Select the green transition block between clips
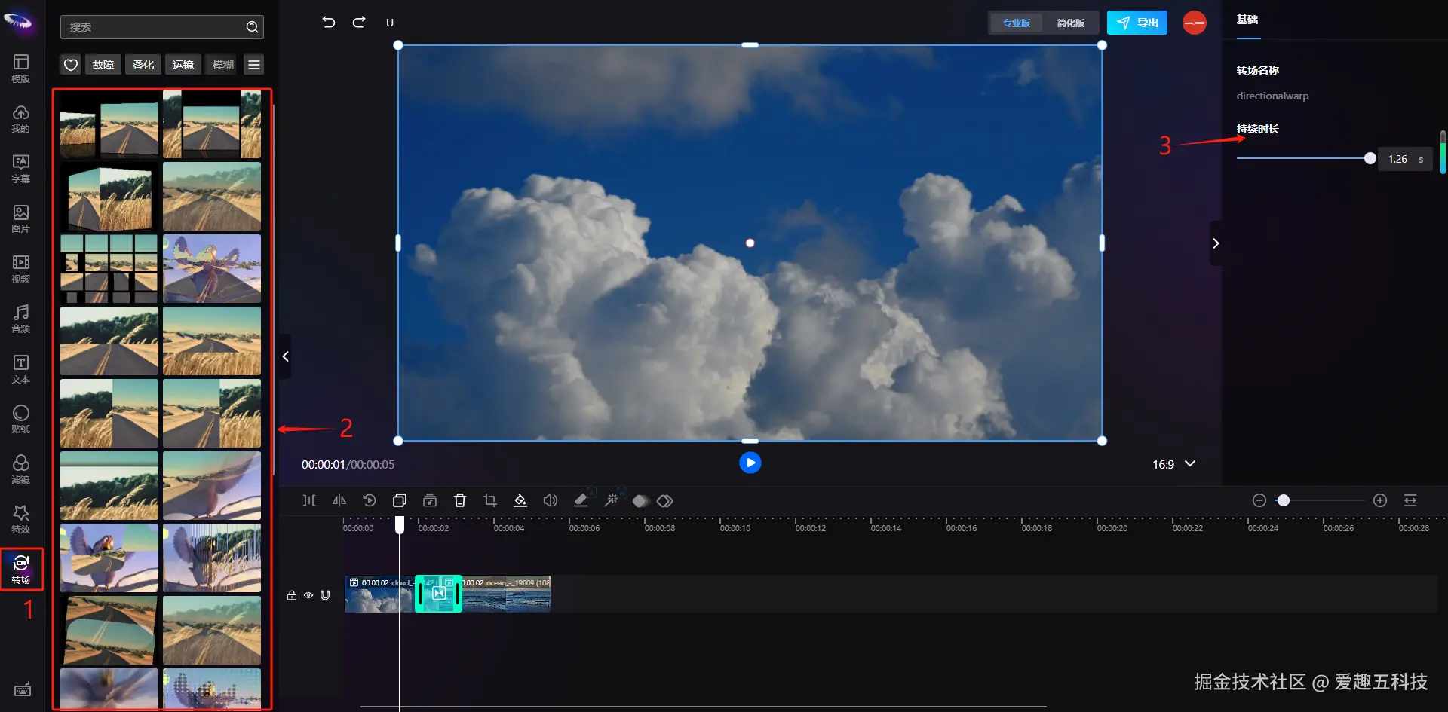 pyautogui.click(x=438, y=594)
